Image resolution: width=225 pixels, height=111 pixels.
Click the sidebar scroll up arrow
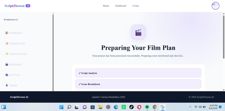53,13
